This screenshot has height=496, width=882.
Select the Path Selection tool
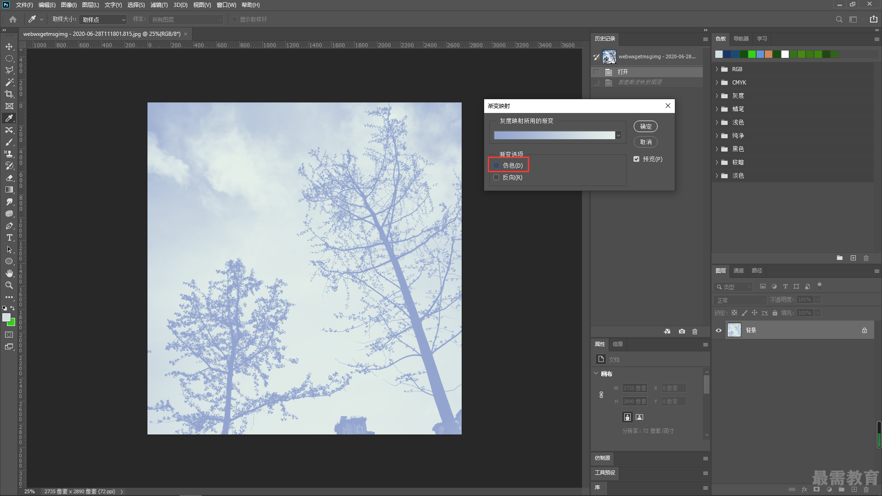coord(9,249)
